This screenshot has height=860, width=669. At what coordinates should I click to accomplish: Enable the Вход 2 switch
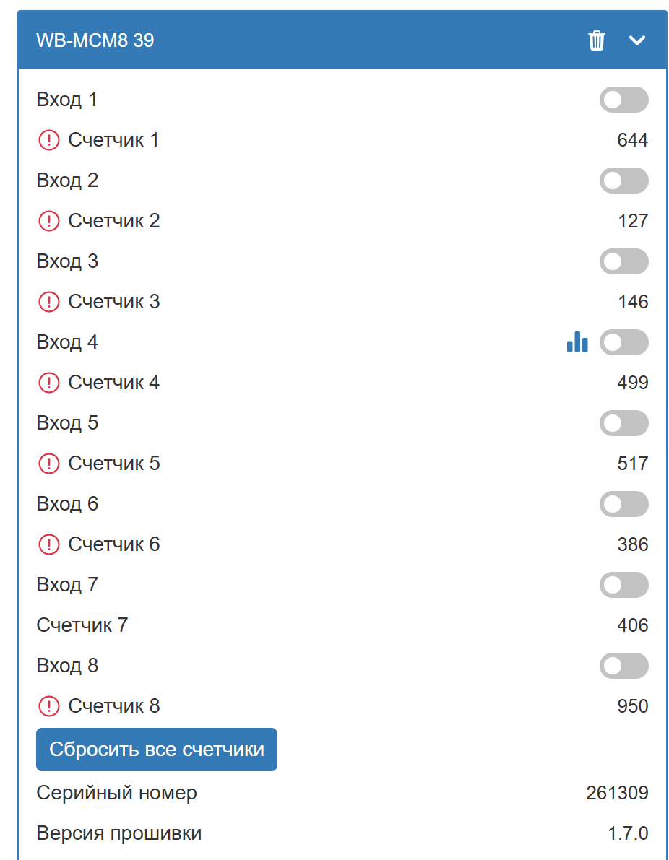[x=623, y=181]
